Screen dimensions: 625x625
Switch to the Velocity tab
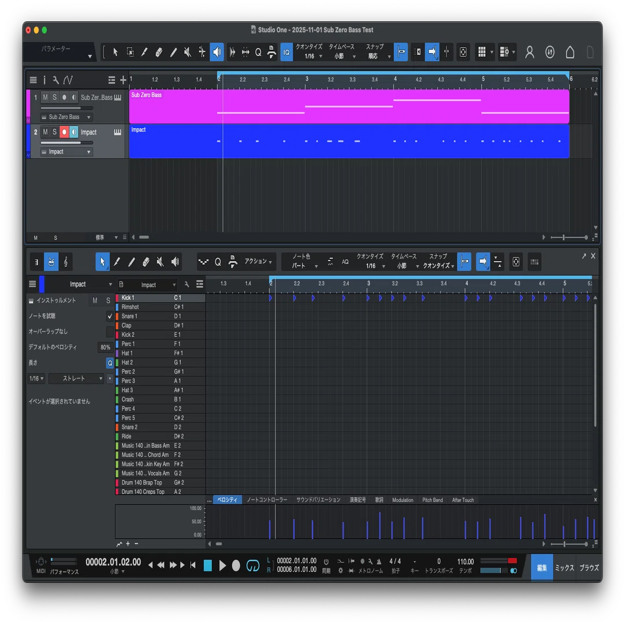coord(228,500)
